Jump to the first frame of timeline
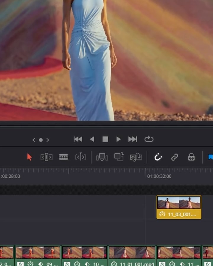Image resolution: width=213 pixels, height=266 pixels. click(x=78, y=139)
